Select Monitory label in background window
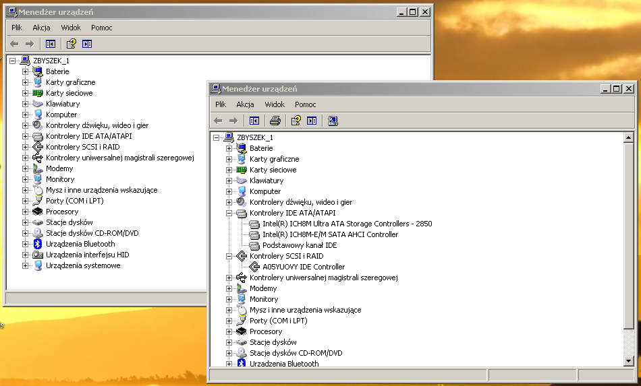Viewport: 641px width, 386px height. click(60, 179)
